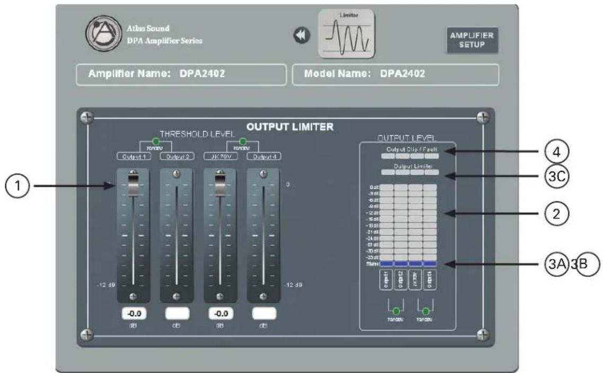This screenshot has width=603, height=373.
Task: Click blue standby indicator above output1 meter label
Action: click(387, 264)
